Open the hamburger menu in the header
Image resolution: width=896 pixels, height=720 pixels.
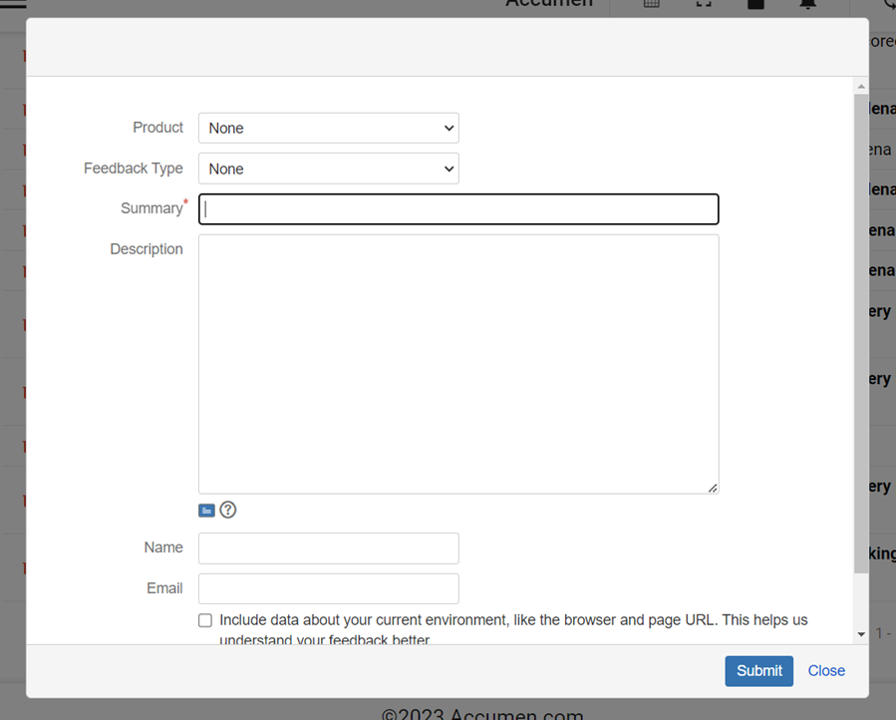point(13,5)
